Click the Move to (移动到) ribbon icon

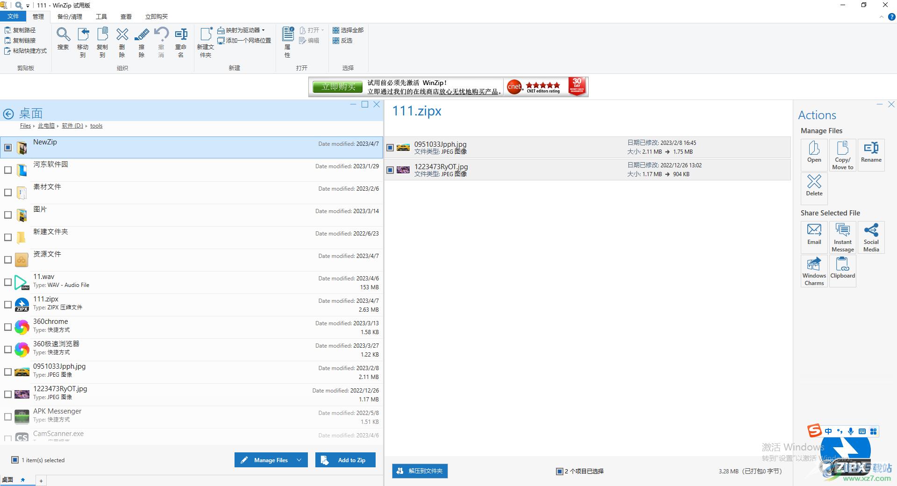tap(83, 42)
